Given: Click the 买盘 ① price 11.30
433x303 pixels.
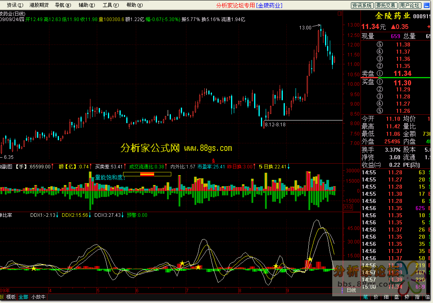Looking at the screenshot, I should coord(402,83).
